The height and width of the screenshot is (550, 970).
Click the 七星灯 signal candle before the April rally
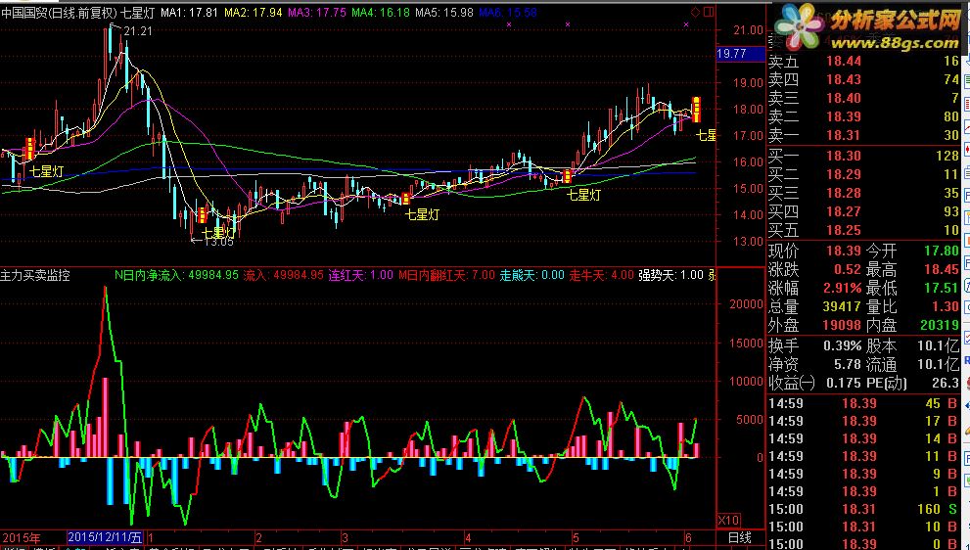pyautogui.click(x=568, y=176)
